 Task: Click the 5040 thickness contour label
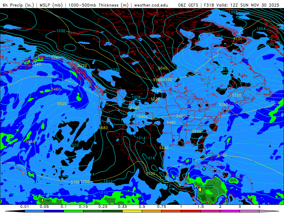click(163, 68)
